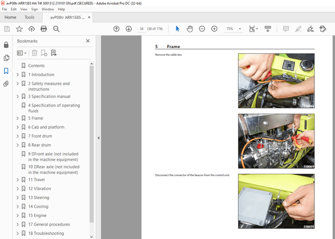
Task: Switch to the Tools tab
Action: 29,17
